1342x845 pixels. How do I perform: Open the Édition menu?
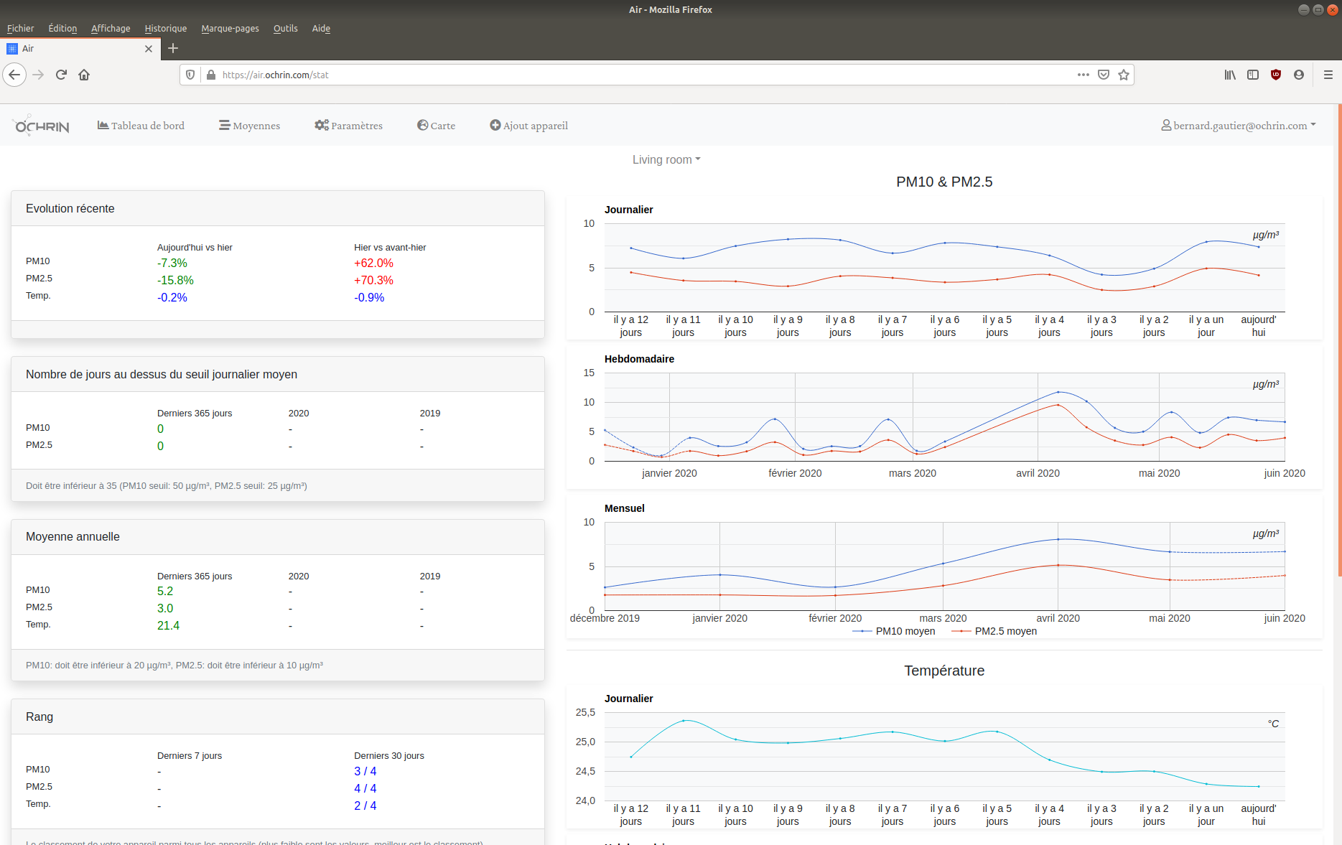point(62,29)
